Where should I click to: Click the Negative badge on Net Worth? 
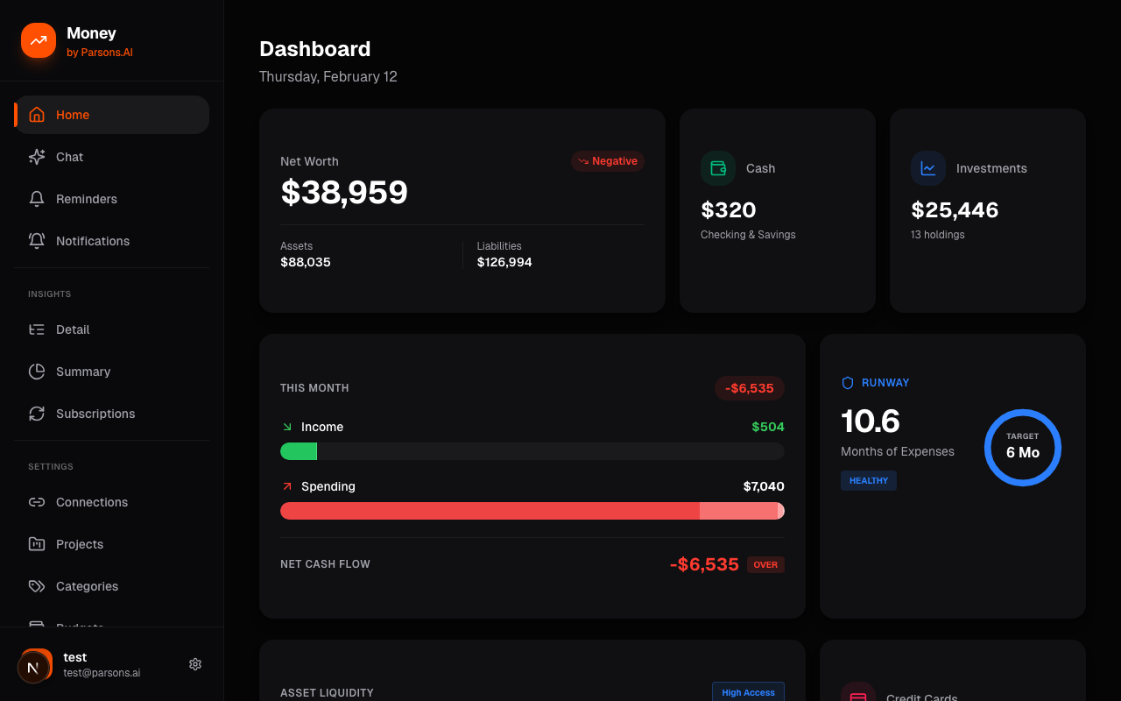pos(608,161)
